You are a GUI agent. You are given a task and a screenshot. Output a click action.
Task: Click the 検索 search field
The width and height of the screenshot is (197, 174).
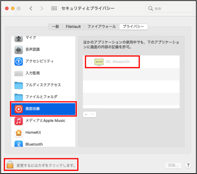[x=170, y=9]
